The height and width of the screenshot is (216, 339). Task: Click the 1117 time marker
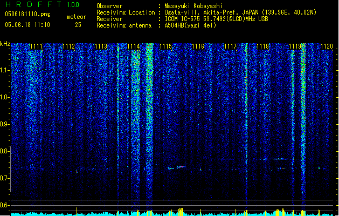click(231, 46)
